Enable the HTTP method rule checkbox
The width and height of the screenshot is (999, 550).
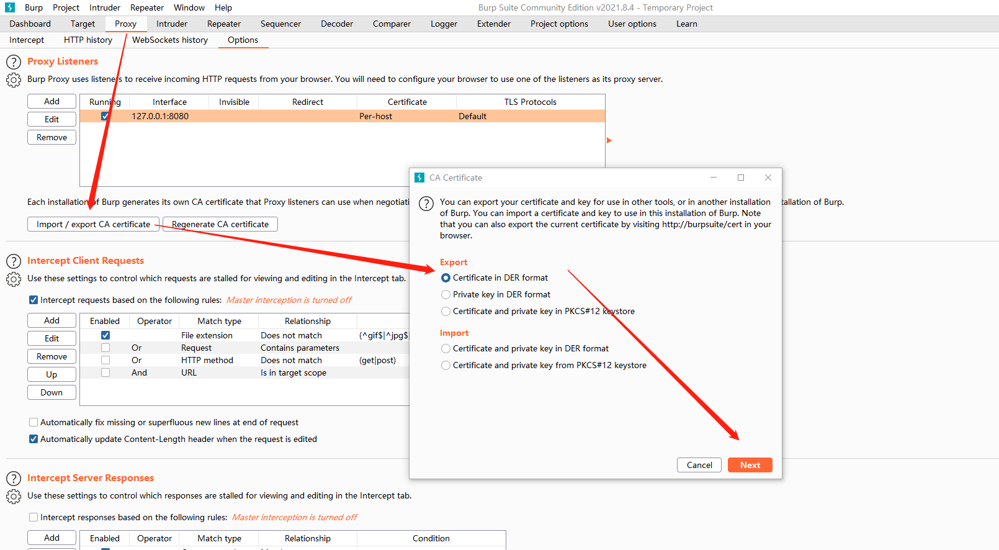[x=105, y=360]
